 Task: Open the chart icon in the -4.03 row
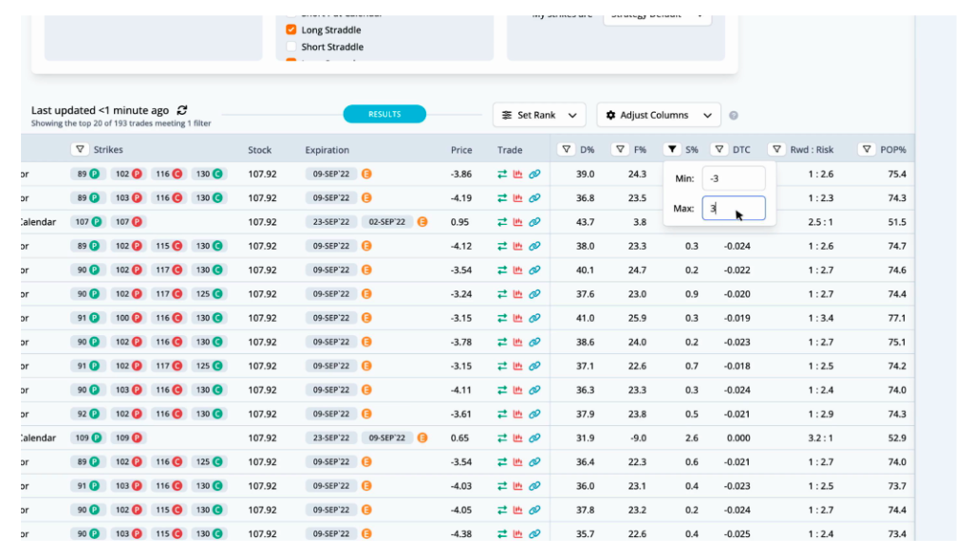click(517, 486)
